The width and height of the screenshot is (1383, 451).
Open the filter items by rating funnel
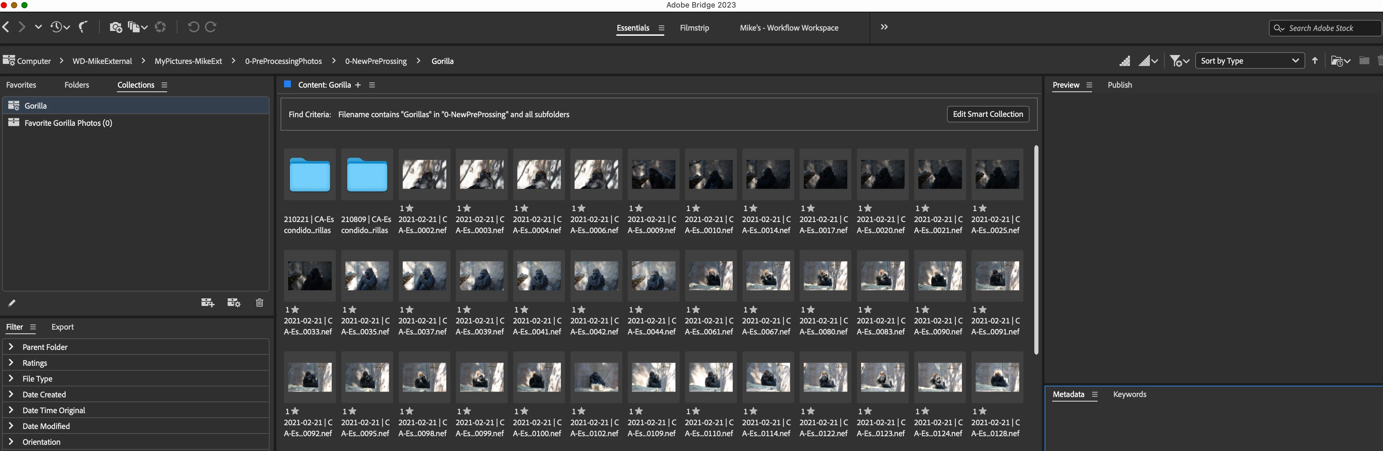coord(1179,61)
